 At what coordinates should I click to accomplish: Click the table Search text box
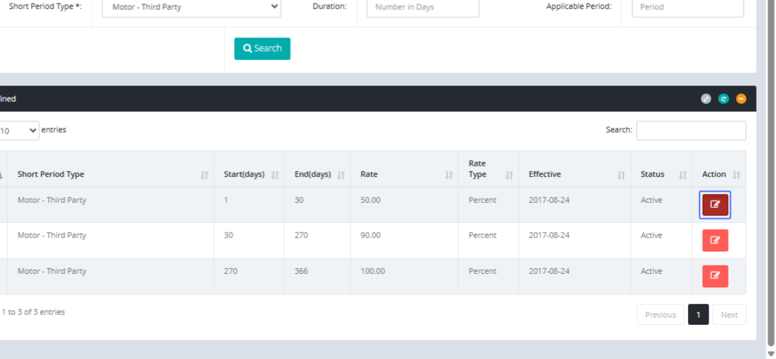coord(691,130)
